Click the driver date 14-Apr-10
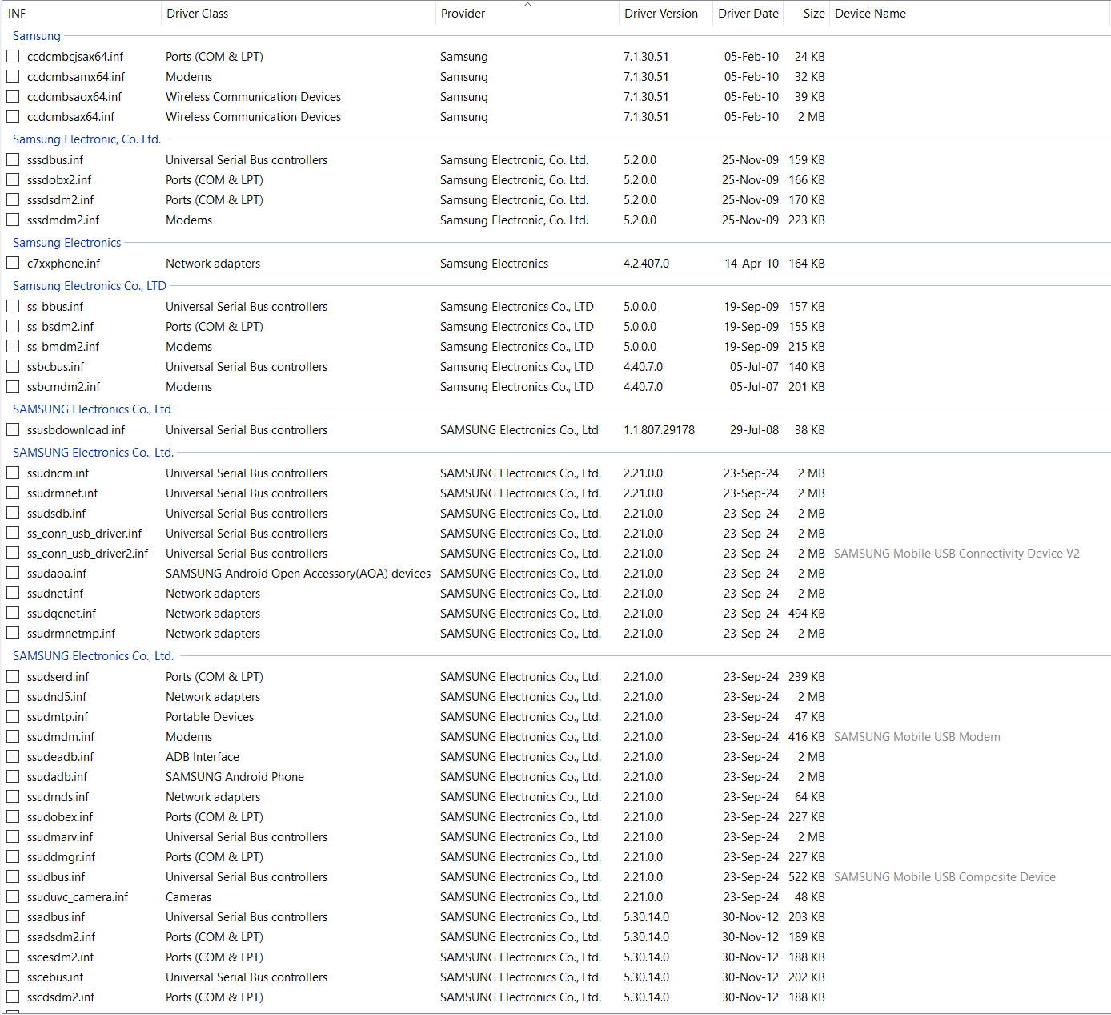The height and width of the screenshot is (1015, 1111). point(752,264)
